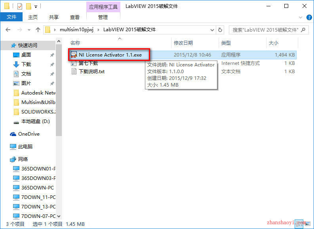314x229 pixels.
Task: Click the 下载说明.txt document icon
Action: [x=74, y=72]
